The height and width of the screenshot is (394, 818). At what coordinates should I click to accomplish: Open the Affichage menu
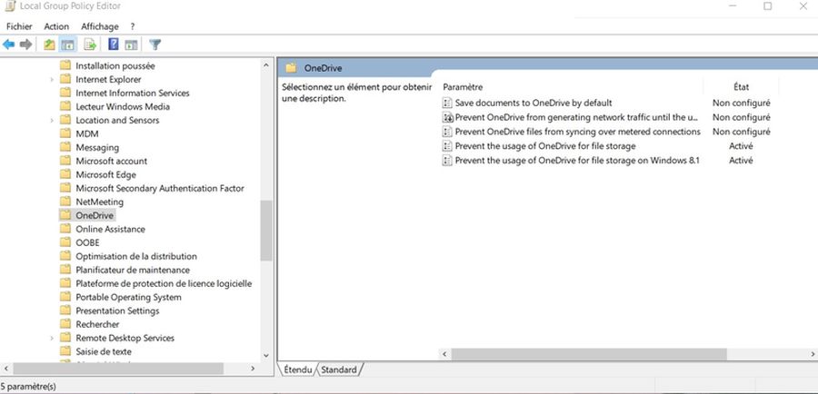(x=100, y=26)
